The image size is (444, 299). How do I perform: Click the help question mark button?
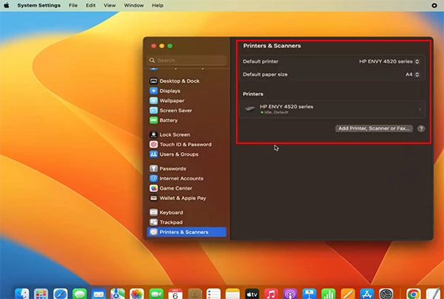(x=421, y=128)
